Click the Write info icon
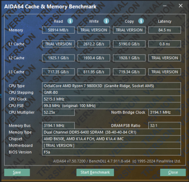This screenshot has width=189, height=182. (x=106, y=21)
